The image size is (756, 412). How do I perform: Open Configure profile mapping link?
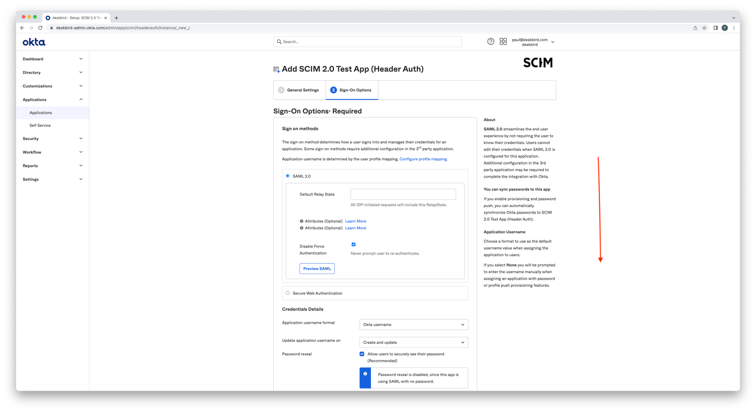423,159
